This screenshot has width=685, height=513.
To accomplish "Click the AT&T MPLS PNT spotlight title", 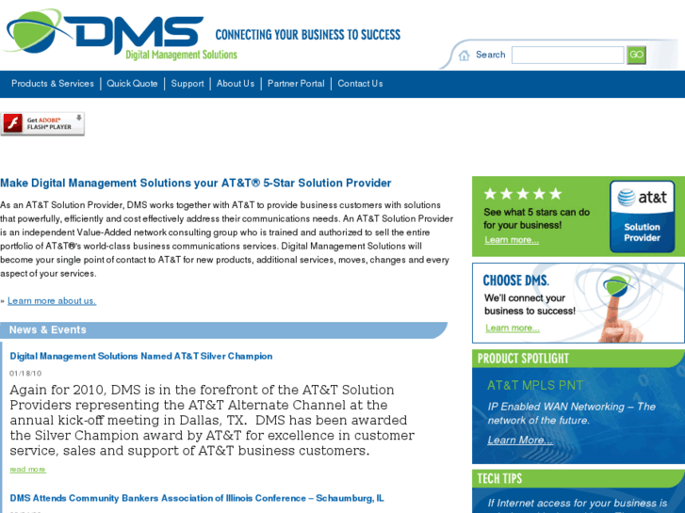I will coord(535,386).
